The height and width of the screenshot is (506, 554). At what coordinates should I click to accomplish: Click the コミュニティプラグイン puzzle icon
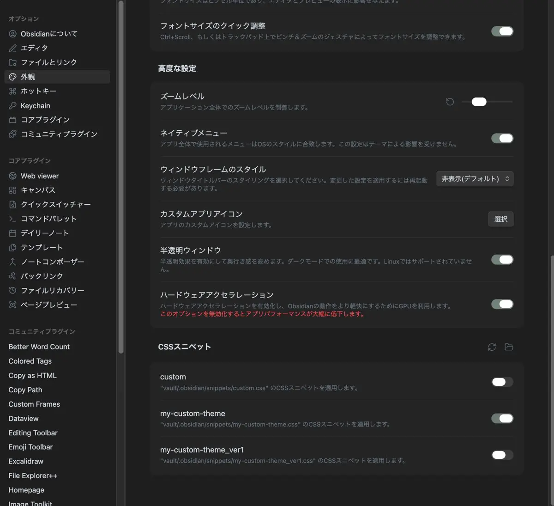point(12,134)
